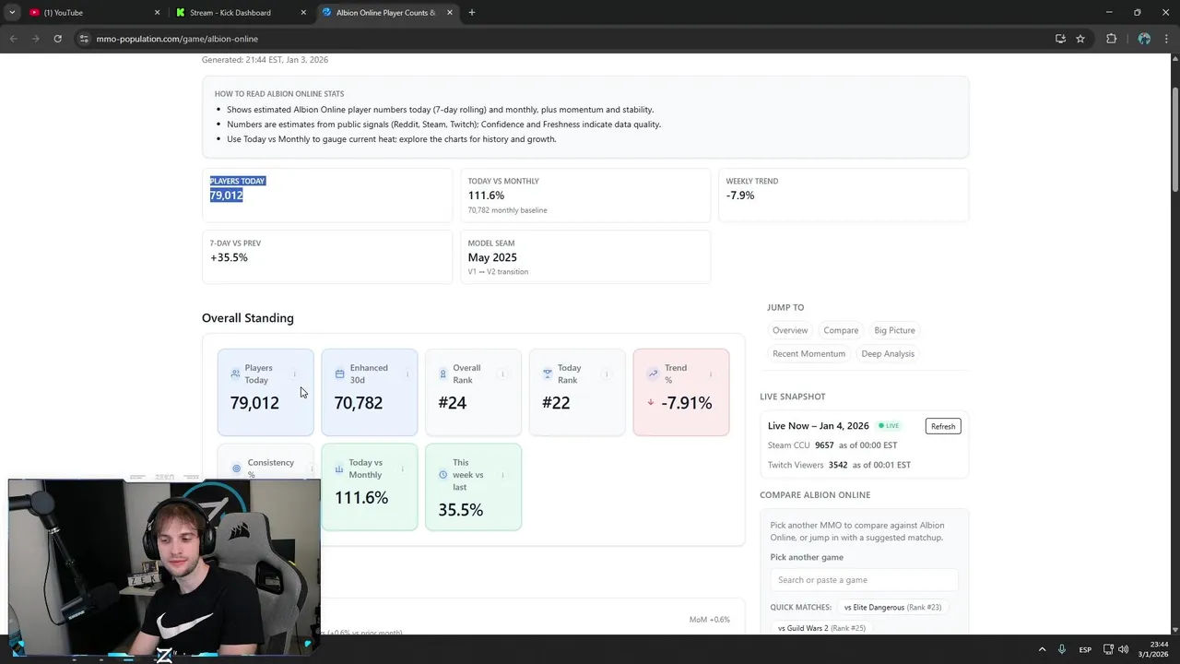Click the Model Seam May 2025 value
This screenshot has height=664, width=1180.
[492, 257]
